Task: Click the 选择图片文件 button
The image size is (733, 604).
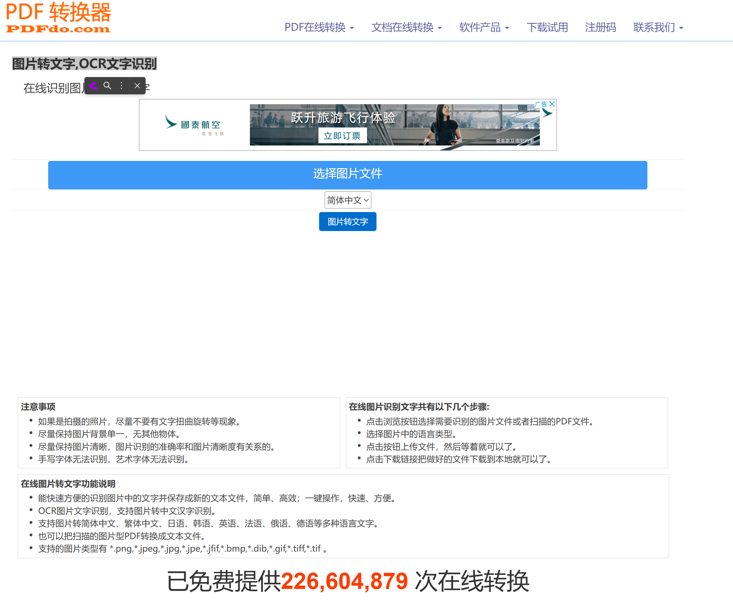Action: [x=348, y=175]
